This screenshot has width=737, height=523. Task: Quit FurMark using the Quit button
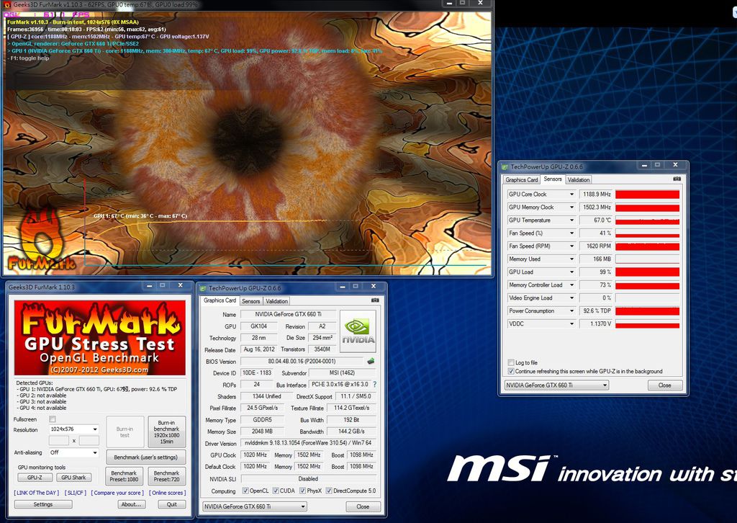(x=171, y=504)
